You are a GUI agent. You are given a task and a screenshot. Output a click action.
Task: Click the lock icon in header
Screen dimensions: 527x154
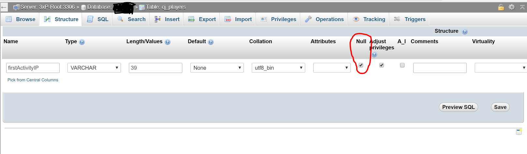(501, 7)
